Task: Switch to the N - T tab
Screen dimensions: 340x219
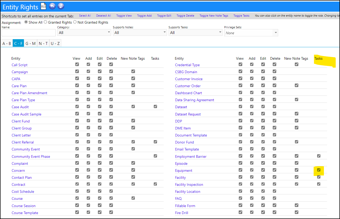Action: 43,43
